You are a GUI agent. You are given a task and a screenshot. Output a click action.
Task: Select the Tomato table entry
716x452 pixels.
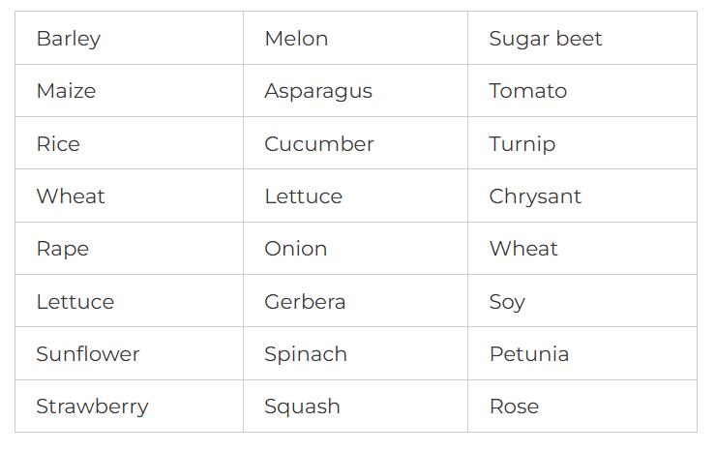[528, 91]
